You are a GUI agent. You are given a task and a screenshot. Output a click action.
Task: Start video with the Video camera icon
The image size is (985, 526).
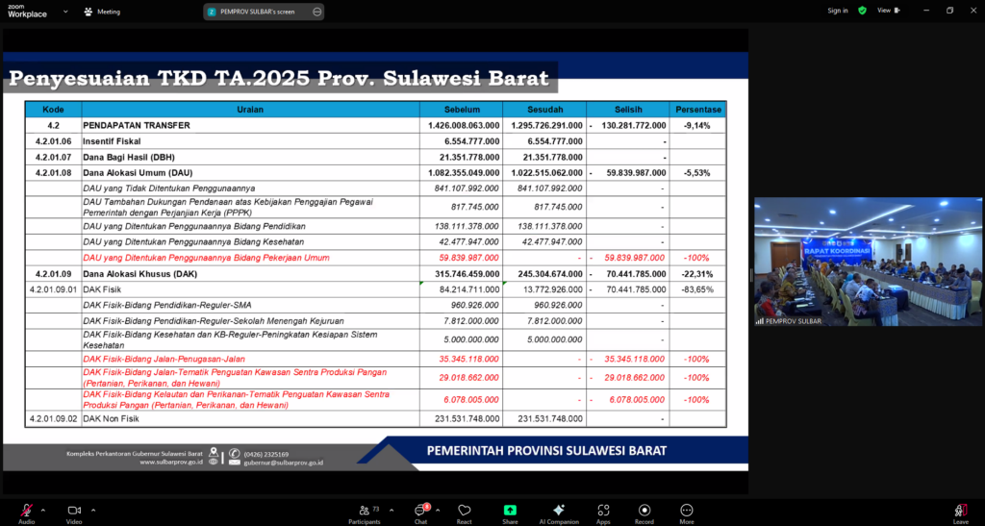pos(74,511)
